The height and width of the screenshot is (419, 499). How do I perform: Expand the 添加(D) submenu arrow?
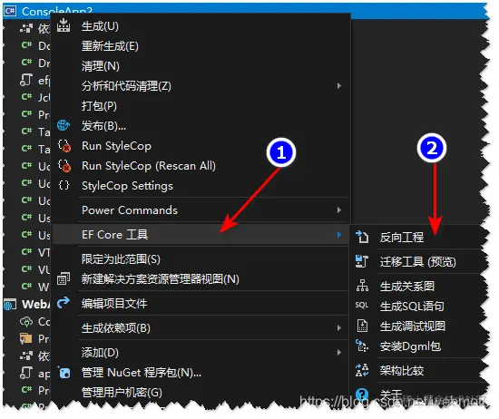click(339, 352)
